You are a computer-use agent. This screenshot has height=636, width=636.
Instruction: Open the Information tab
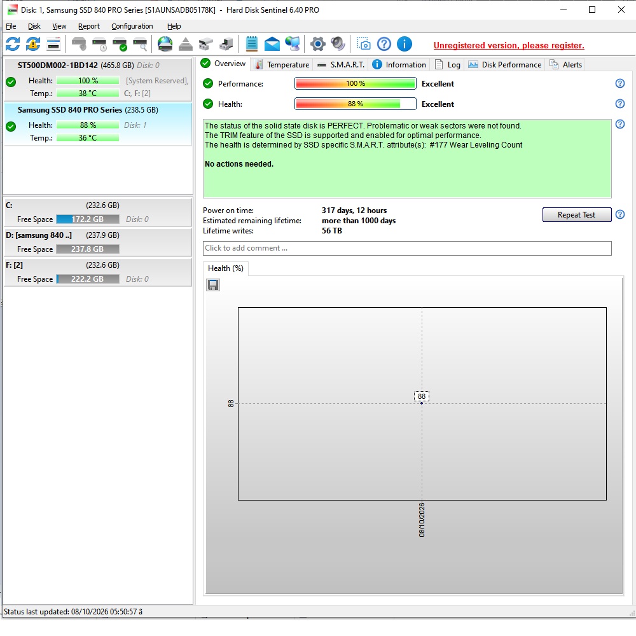[399, 65]
